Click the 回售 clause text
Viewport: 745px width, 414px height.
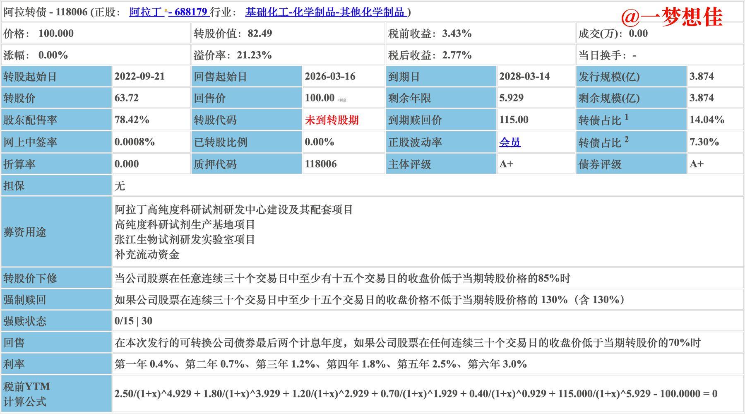click(x=407, y=343)
